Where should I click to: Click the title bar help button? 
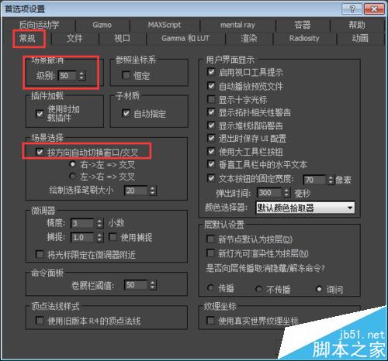pyautogui.click(x=352, y=9)
